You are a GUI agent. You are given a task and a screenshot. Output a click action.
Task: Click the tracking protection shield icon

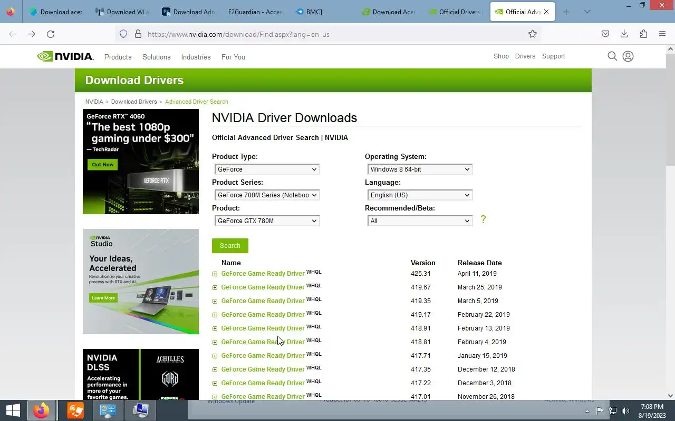point(123,34)
